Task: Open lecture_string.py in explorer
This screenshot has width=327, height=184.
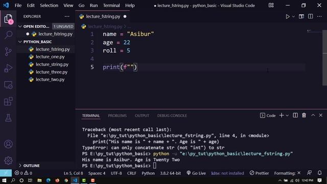Action: 52,64
